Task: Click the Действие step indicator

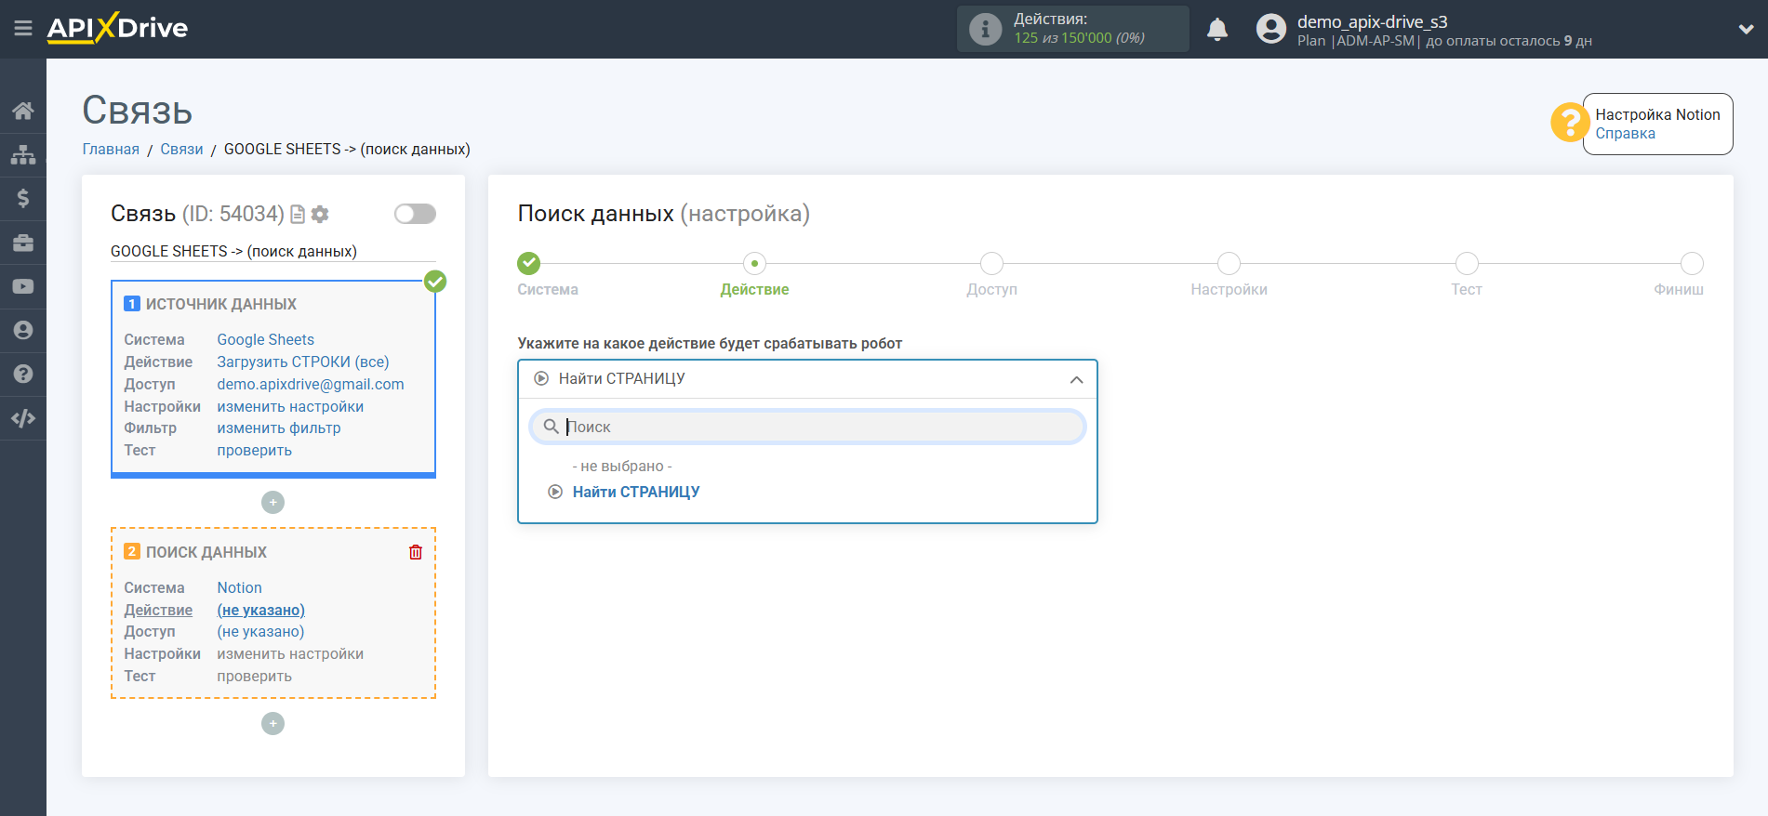Action: tap(754, 264)
